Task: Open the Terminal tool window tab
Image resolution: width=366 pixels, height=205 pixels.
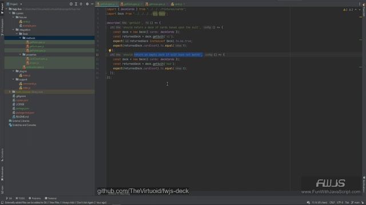Action: pyautogui.click(x=51, y=198)
